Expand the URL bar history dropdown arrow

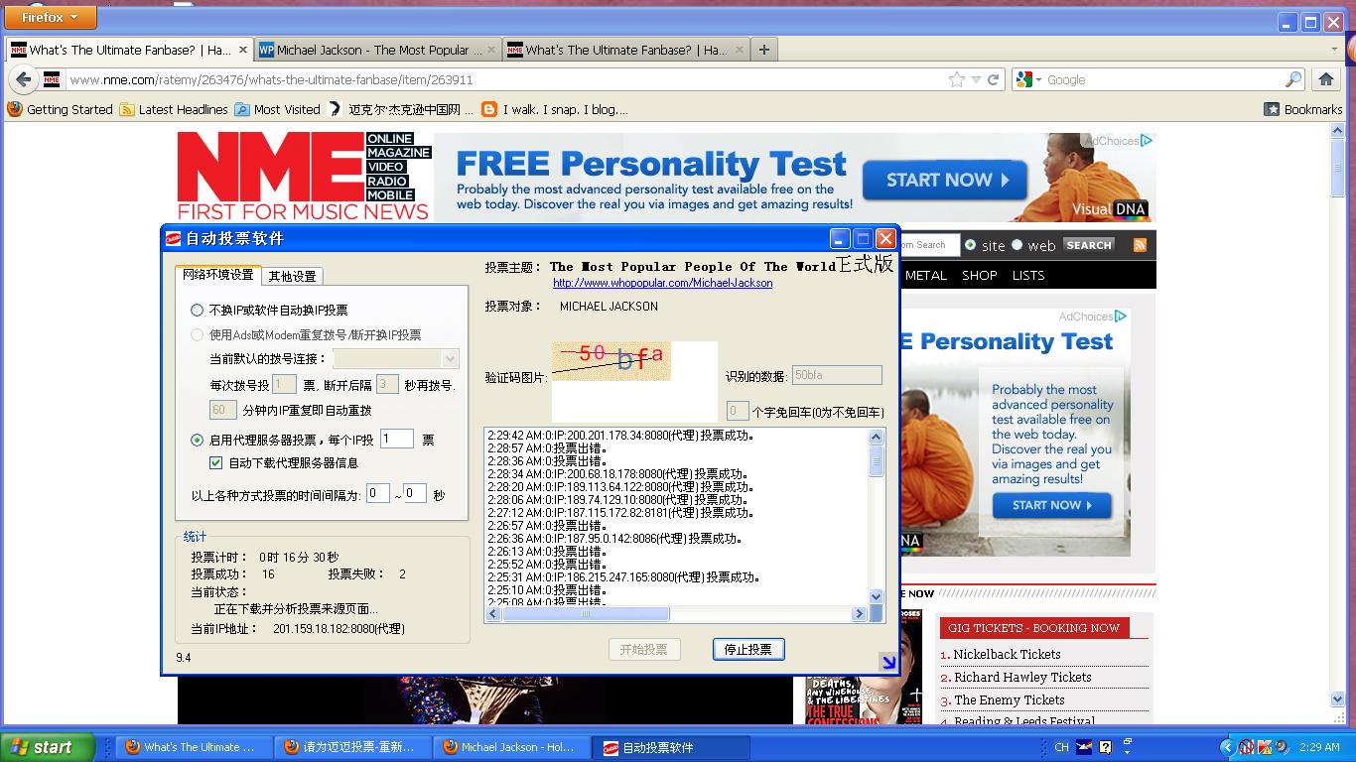click(x=976, y=79)
